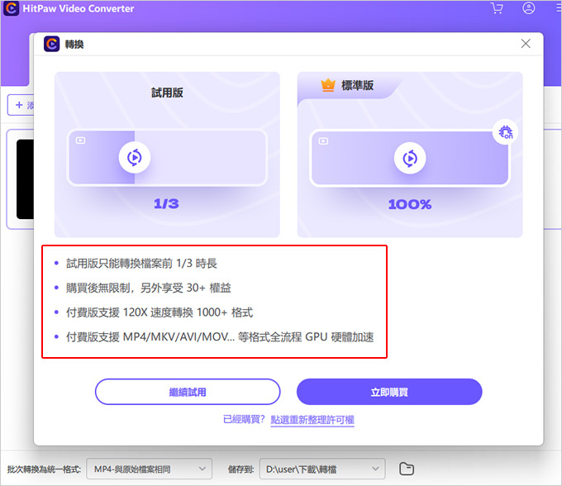Click the 標準版 heading
Image resolution: width=562 pixels, height=486 pixels.
click(x=357, y=85)
